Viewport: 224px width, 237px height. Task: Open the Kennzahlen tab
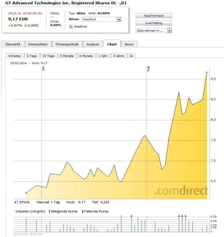coord(38,44)
